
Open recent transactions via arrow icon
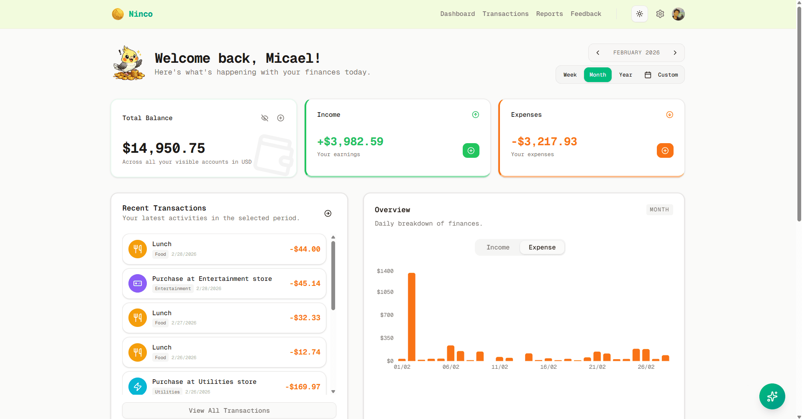[328, 213]
